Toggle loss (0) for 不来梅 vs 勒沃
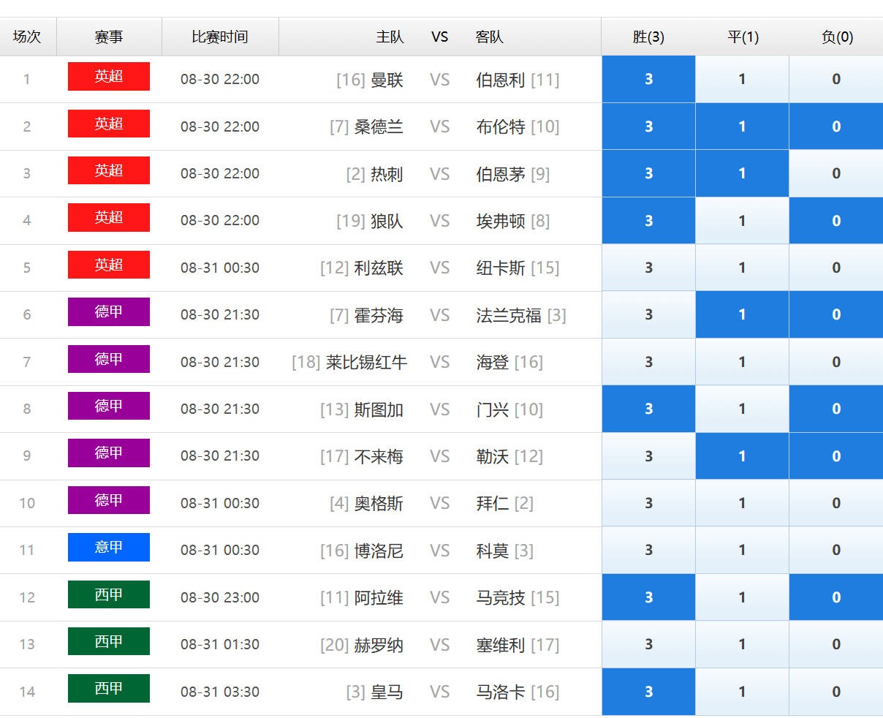The height and width of the screenshot is (718, 883). (x=836, y=456)
